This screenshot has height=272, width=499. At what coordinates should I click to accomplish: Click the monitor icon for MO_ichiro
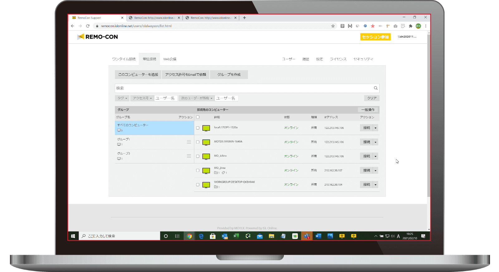(206, 156)
